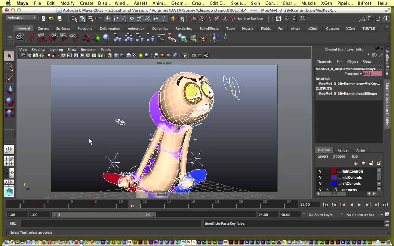Viewport: 394px width, 246px height.
Task: Click the red question mark shelf icon
Action: pyautogui.click(x=31, y=38)
